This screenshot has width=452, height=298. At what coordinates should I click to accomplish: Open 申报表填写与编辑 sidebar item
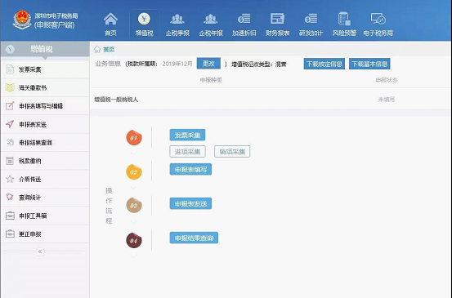45,106
